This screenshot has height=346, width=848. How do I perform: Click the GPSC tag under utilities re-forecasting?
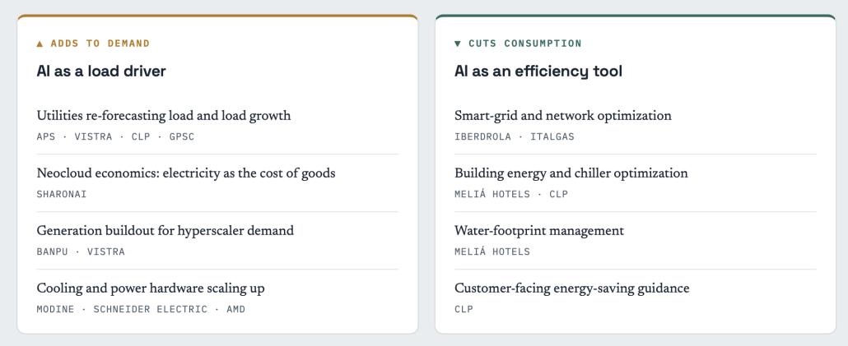pyautogui.click(x=182, y=137)
